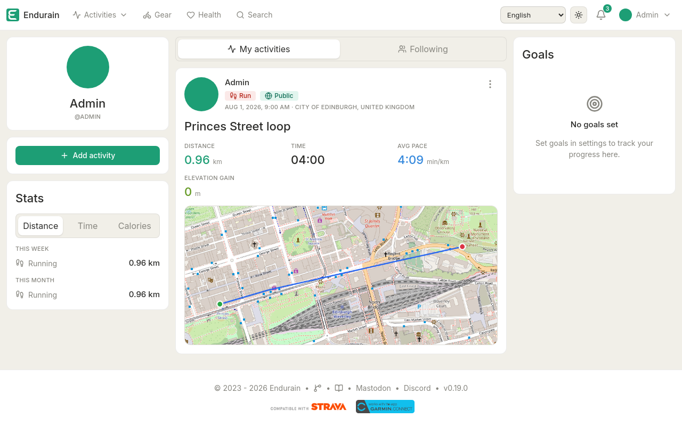Open the Mastodon footer link
The width and height of the screenshot is (682, 426).
(374, 388)
